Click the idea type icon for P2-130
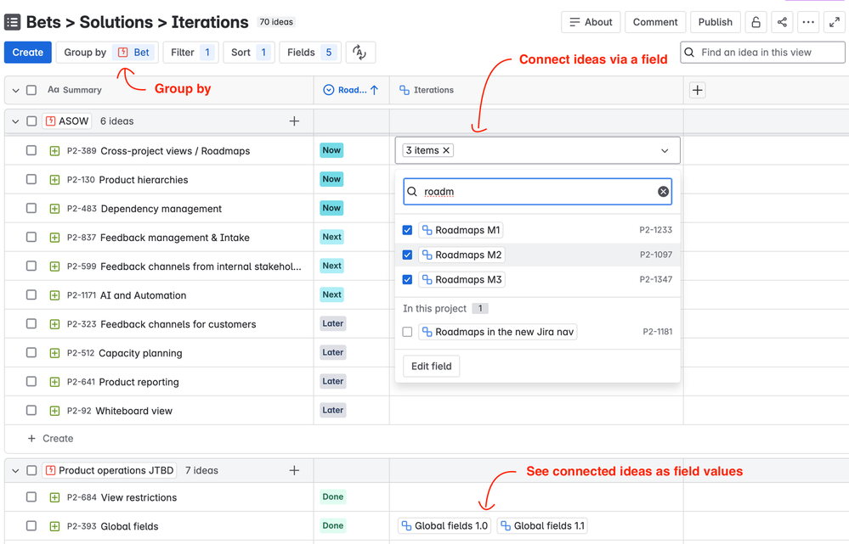 [54, 180]
